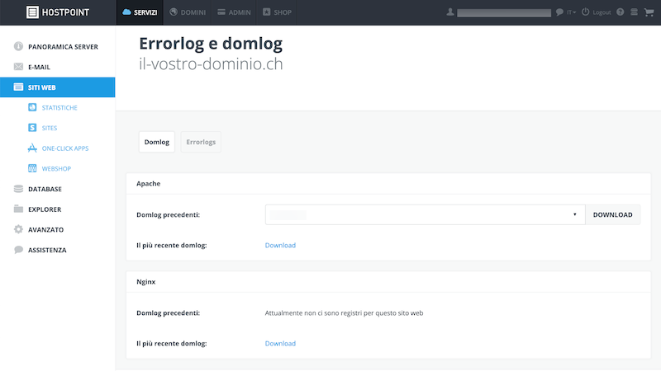Click the Siti Web window icon
The image size is (661, 371).
click(x=18, y=87)
